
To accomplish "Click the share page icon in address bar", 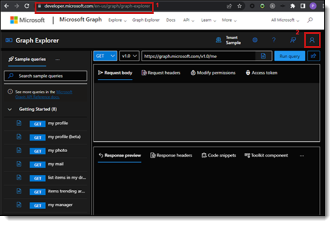I will pyautogui.click(x=229, y=6).
